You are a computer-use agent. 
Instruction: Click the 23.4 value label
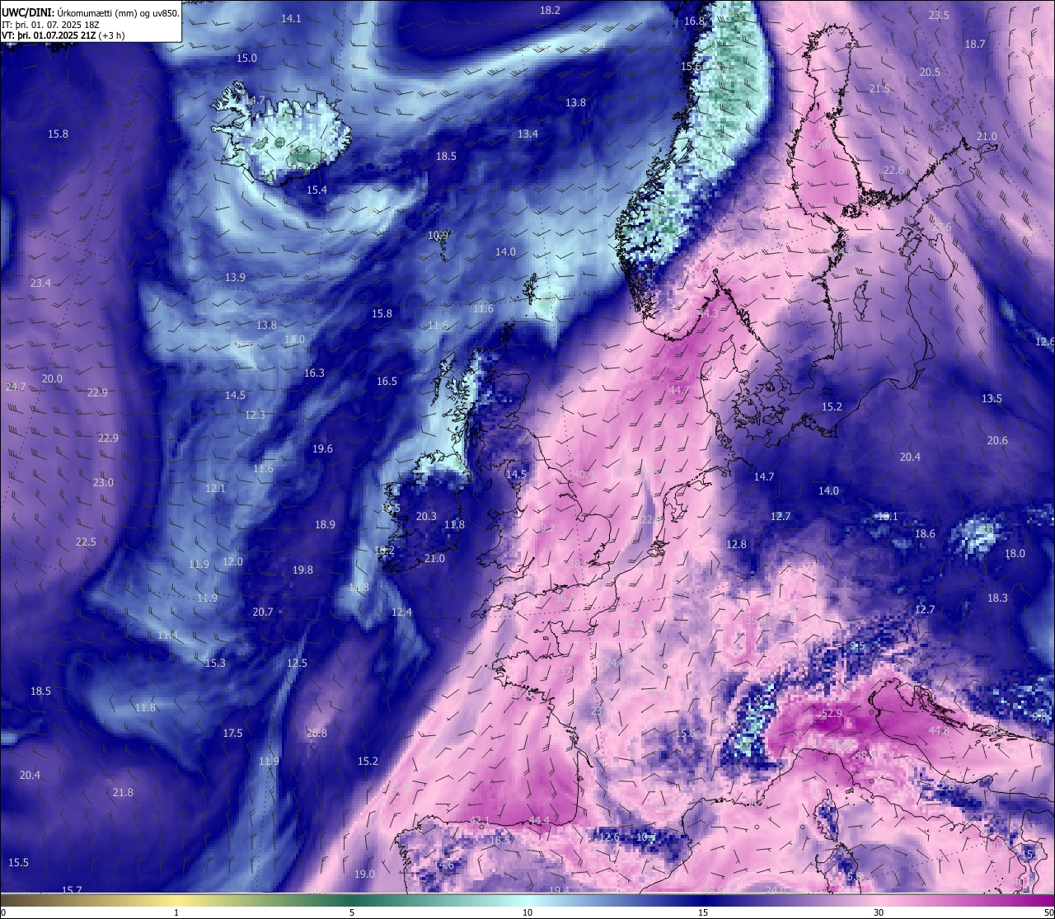tap(40, 283)
